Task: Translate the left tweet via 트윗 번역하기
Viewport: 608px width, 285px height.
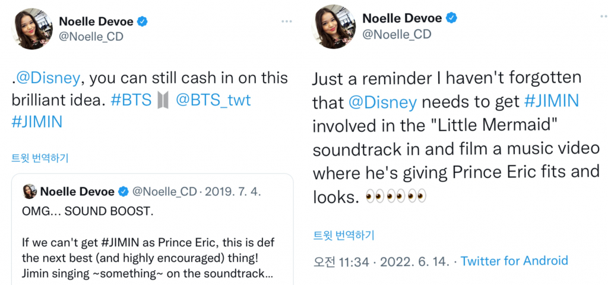Action: point(40,157)
